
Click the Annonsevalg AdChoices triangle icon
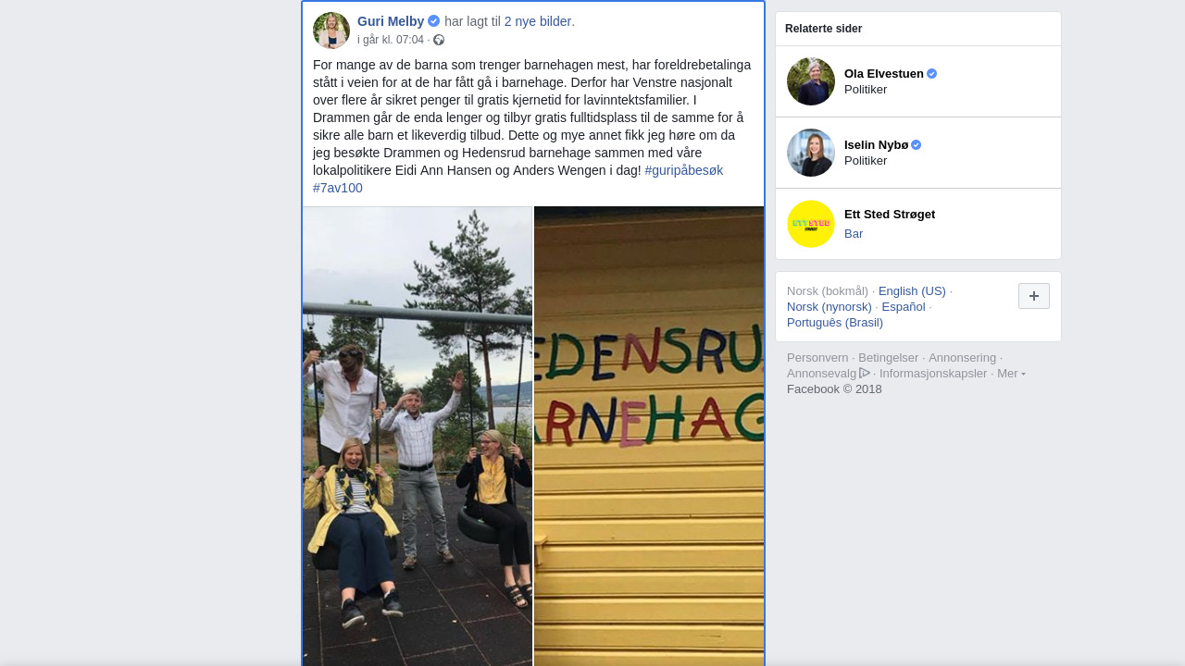pyautogui.click(x=865, y=373)
